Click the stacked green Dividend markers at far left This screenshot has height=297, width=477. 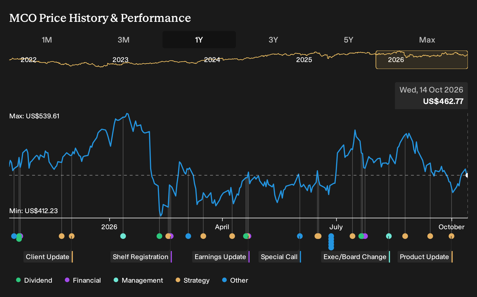pos(19,237)
